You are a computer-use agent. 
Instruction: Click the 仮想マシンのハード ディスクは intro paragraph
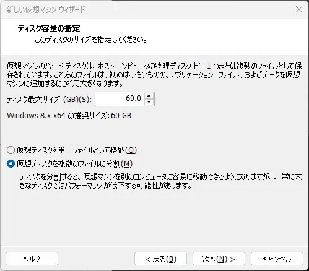[154, 75]
